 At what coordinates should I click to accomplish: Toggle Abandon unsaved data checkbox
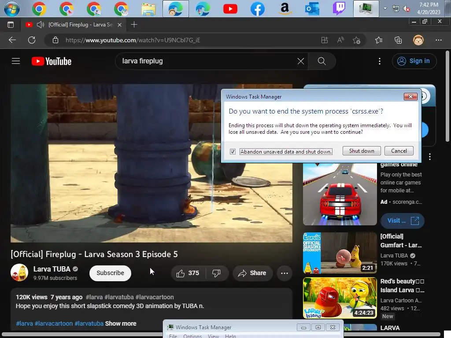point(233,151)
